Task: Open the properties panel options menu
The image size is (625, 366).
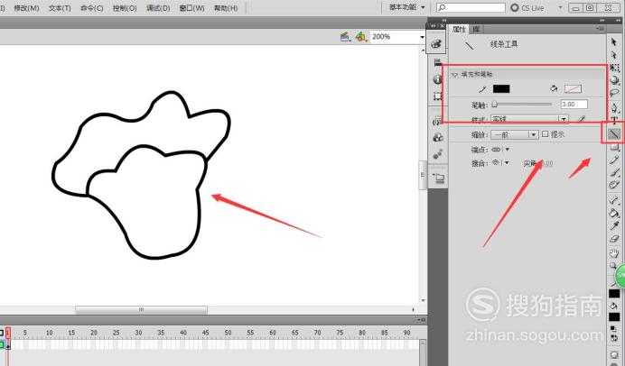Action: click(x=600, y=29)
